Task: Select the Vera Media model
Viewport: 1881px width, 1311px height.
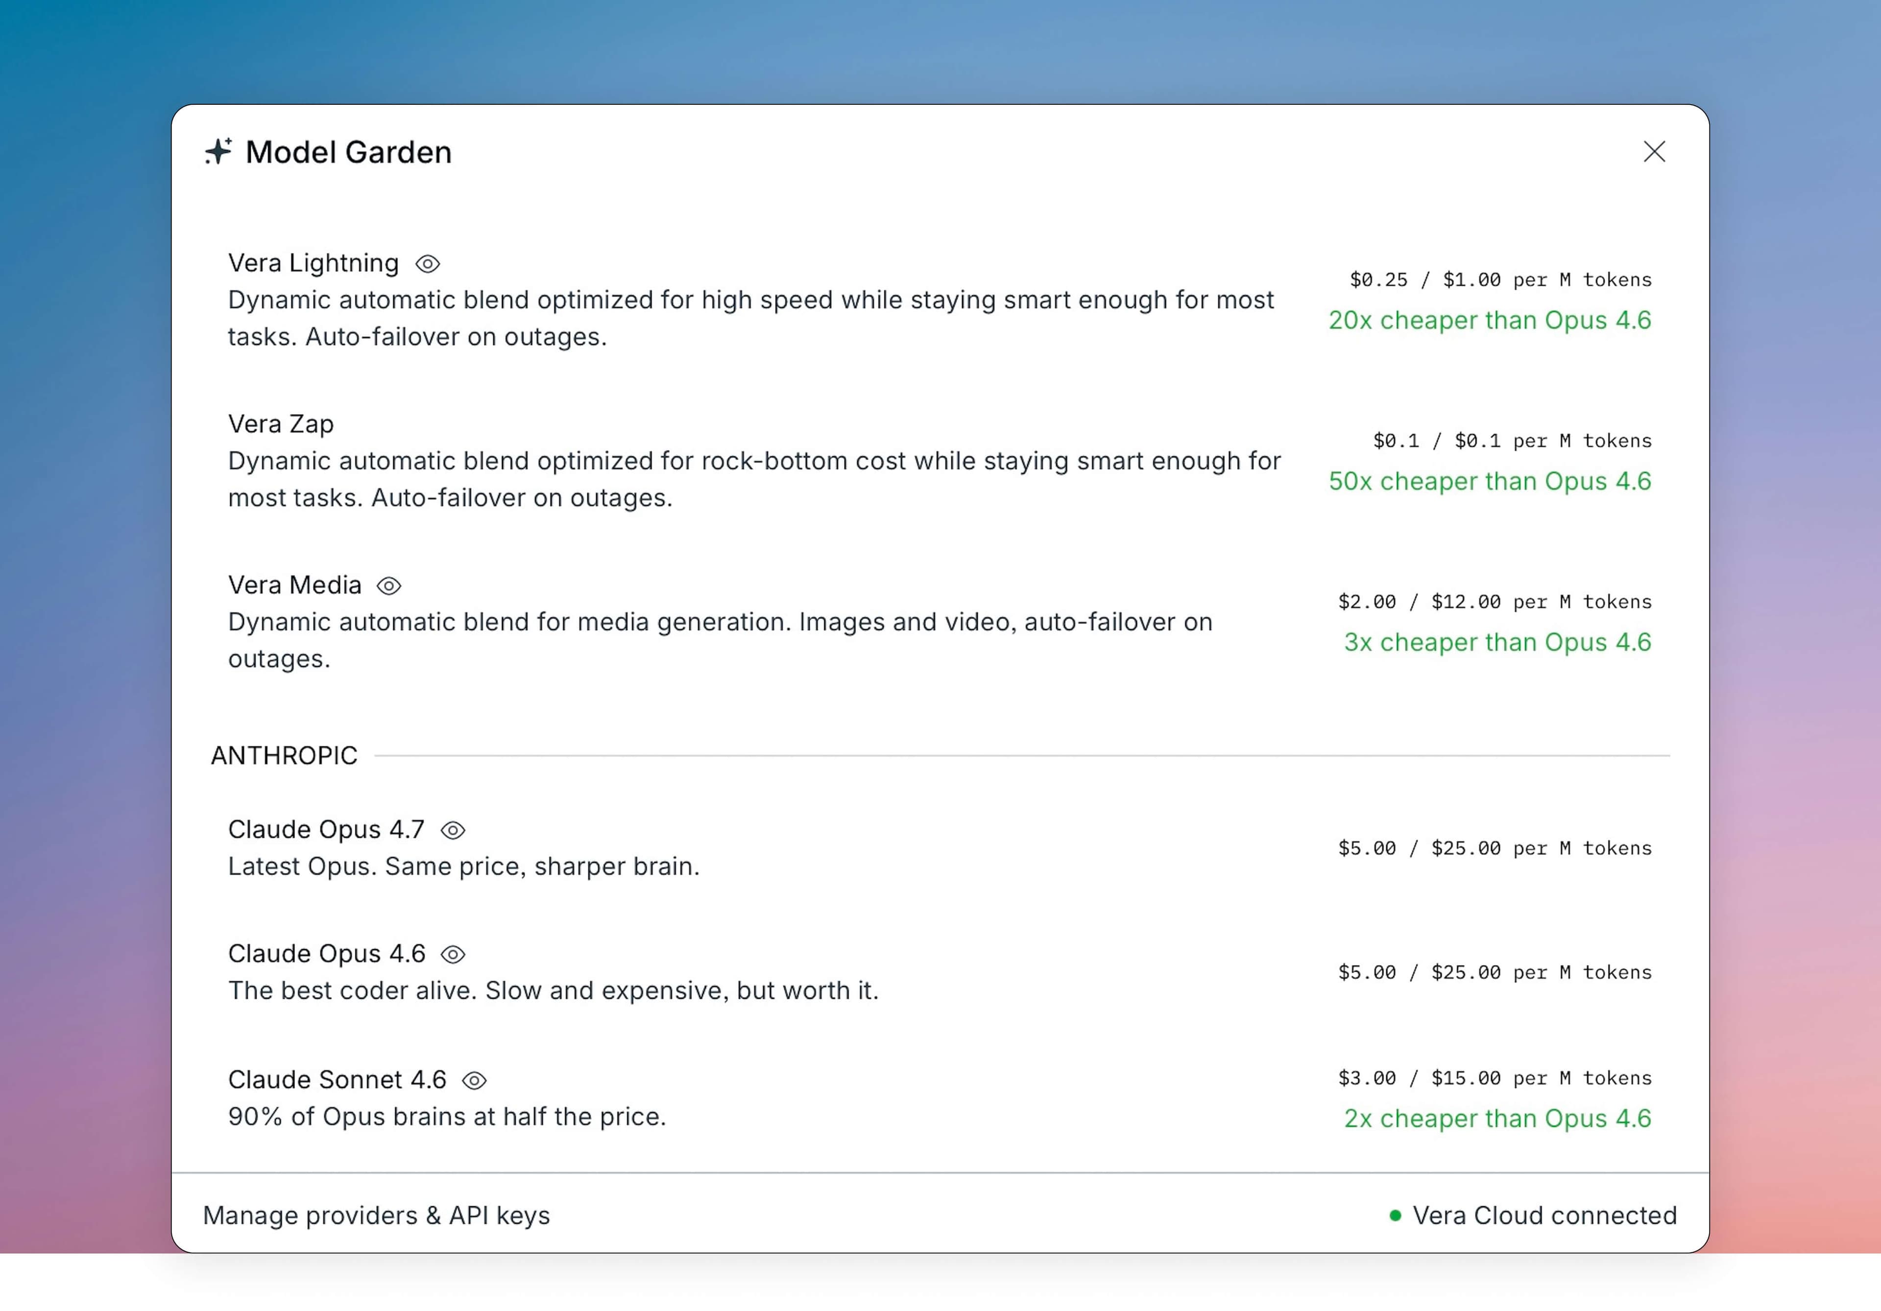Action: (295, 585)
